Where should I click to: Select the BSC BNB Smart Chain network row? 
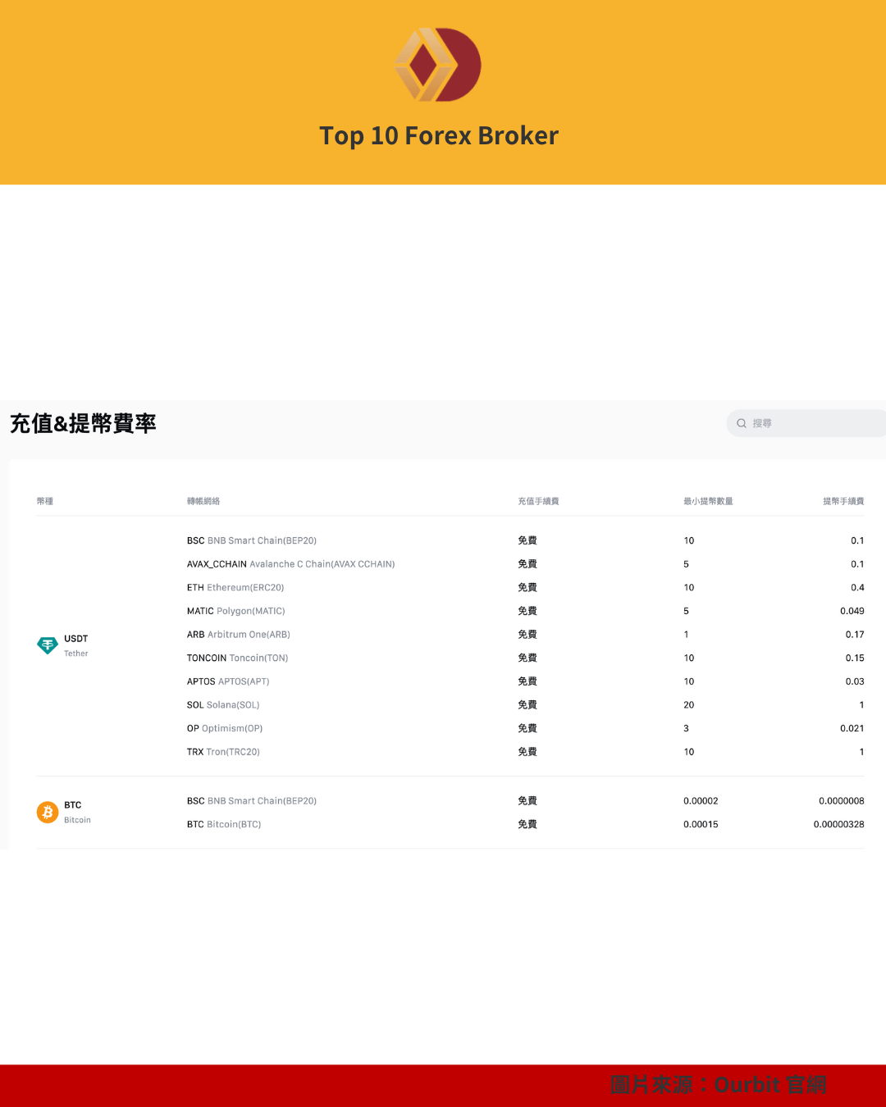pyautogui.click(x=252, y=540)
